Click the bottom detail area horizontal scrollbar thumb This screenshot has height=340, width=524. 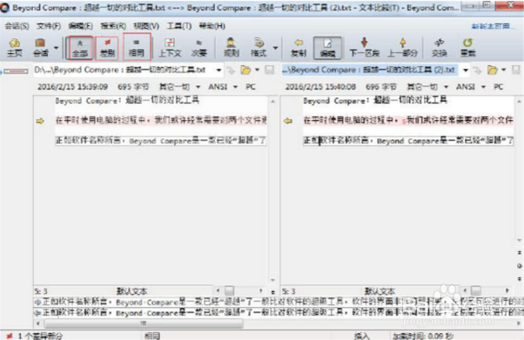click(x=144, y=323)
